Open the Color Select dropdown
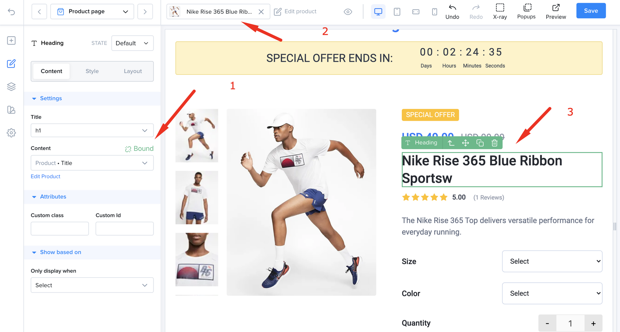This screenshot has width=620, height=332. point(552,294)
